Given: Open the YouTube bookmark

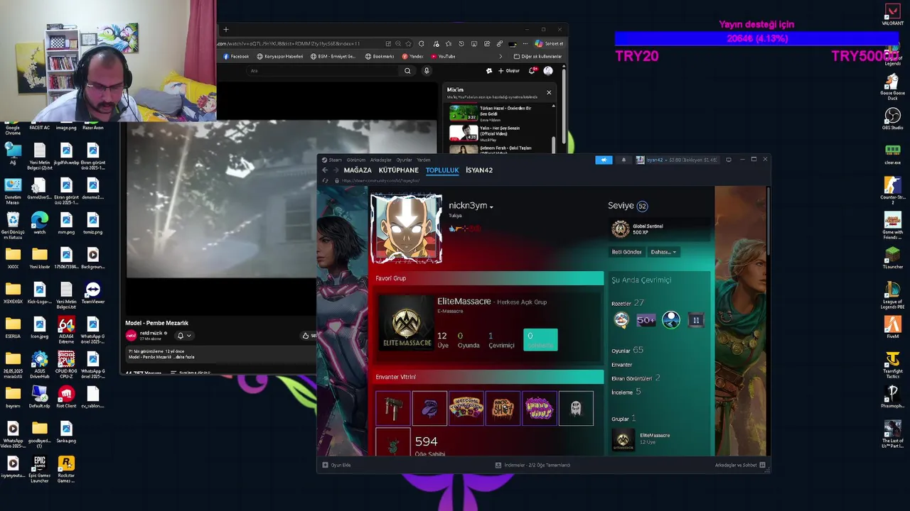Looking at the screenshot, I should (442, 56).
